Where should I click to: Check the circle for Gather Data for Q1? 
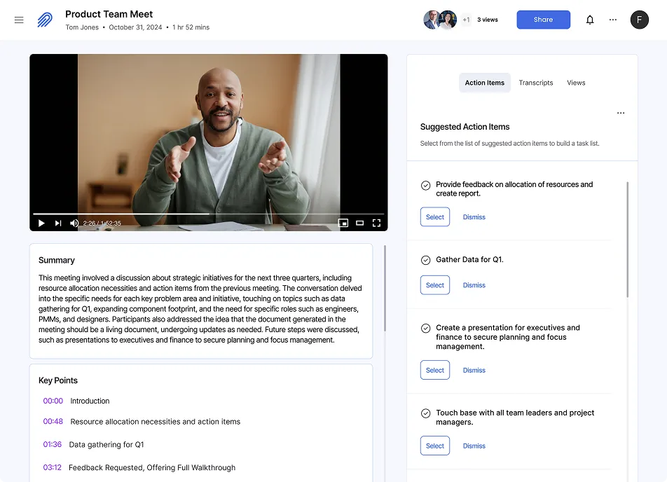(425, 260)
